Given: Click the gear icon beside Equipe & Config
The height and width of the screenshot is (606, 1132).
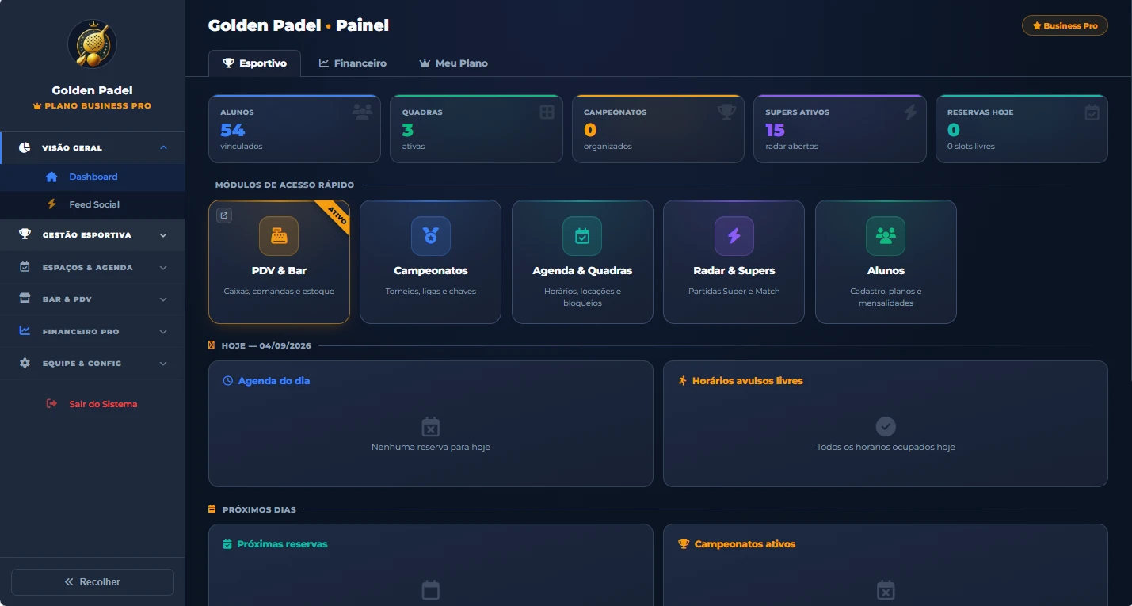Looking at the screenshot, I should [x=25, y=363].
